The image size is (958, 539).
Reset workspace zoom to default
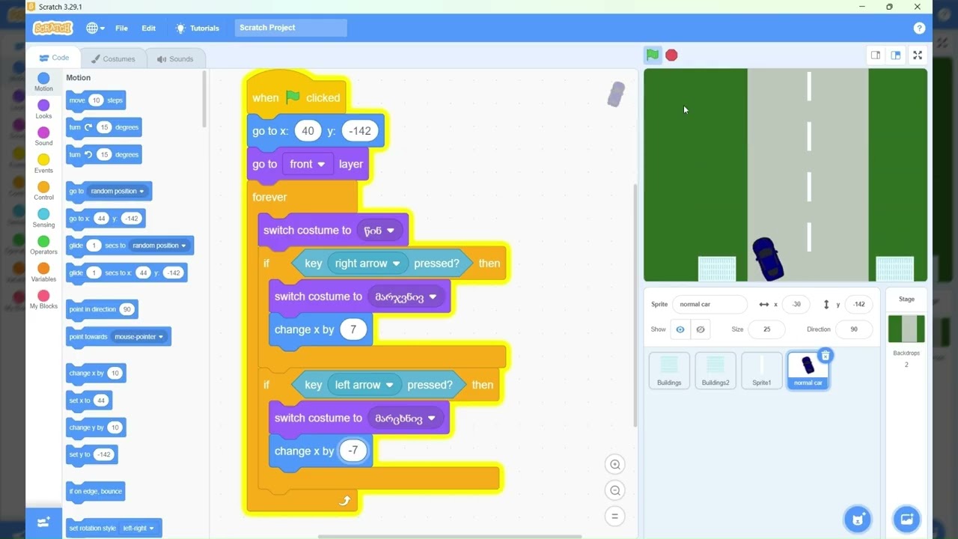point(615,516)
